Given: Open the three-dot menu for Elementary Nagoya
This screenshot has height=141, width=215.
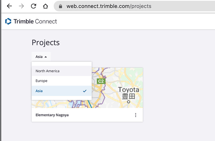Looking at the screenshot, I should pyautogui.click(x=136, y=115).
